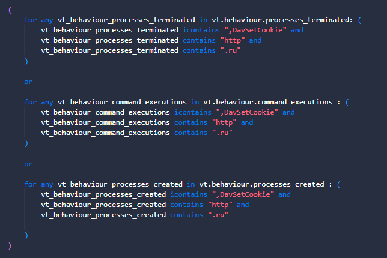
Task: Click closing blue parenthesis after processes_created block
Action: point(26,236)
